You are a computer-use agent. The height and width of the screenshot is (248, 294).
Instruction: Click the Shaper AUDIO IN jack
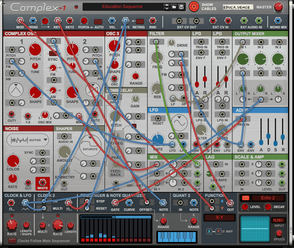click(x=64, y=136)
